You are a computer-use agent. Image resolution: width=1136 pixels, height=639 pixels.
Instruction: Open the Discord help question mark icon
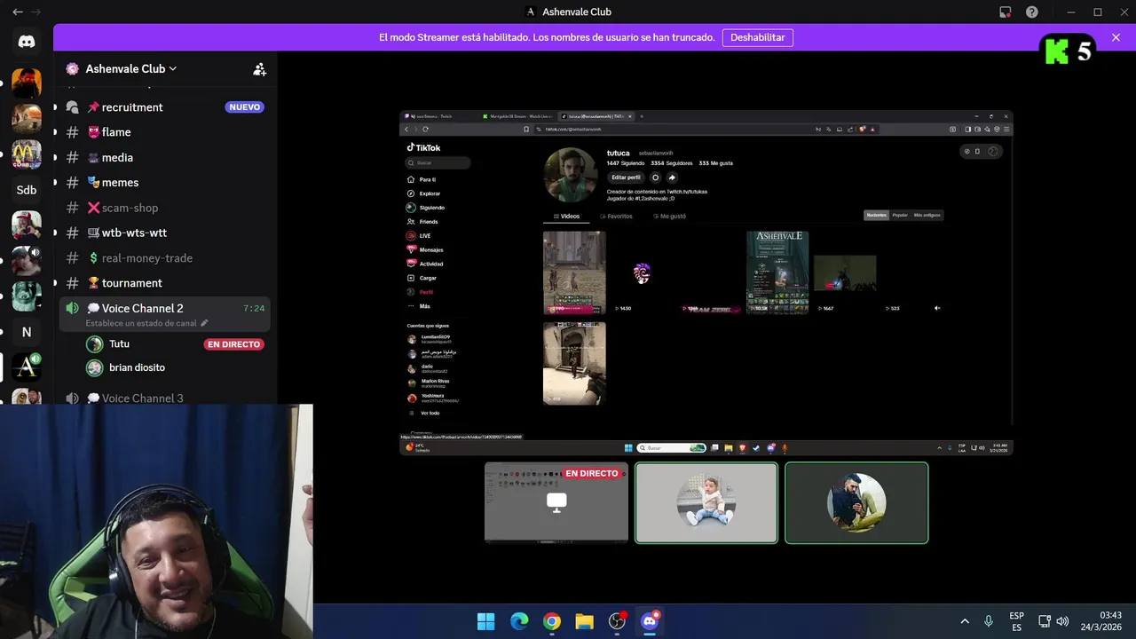pos(1032,12)
